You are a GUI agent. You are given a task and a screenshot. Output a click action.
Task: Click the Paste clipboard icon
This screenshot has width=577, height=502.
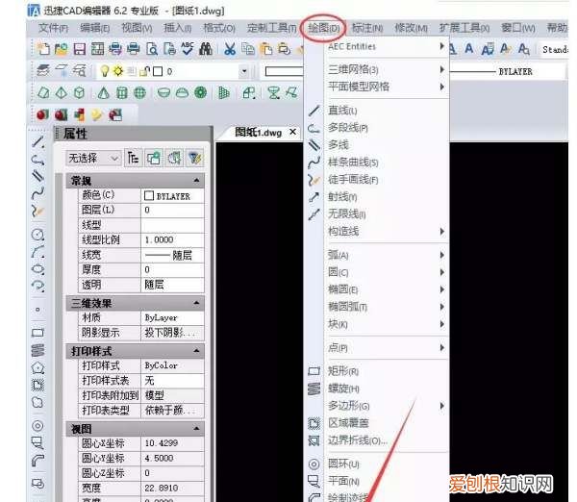click(266, 49)
